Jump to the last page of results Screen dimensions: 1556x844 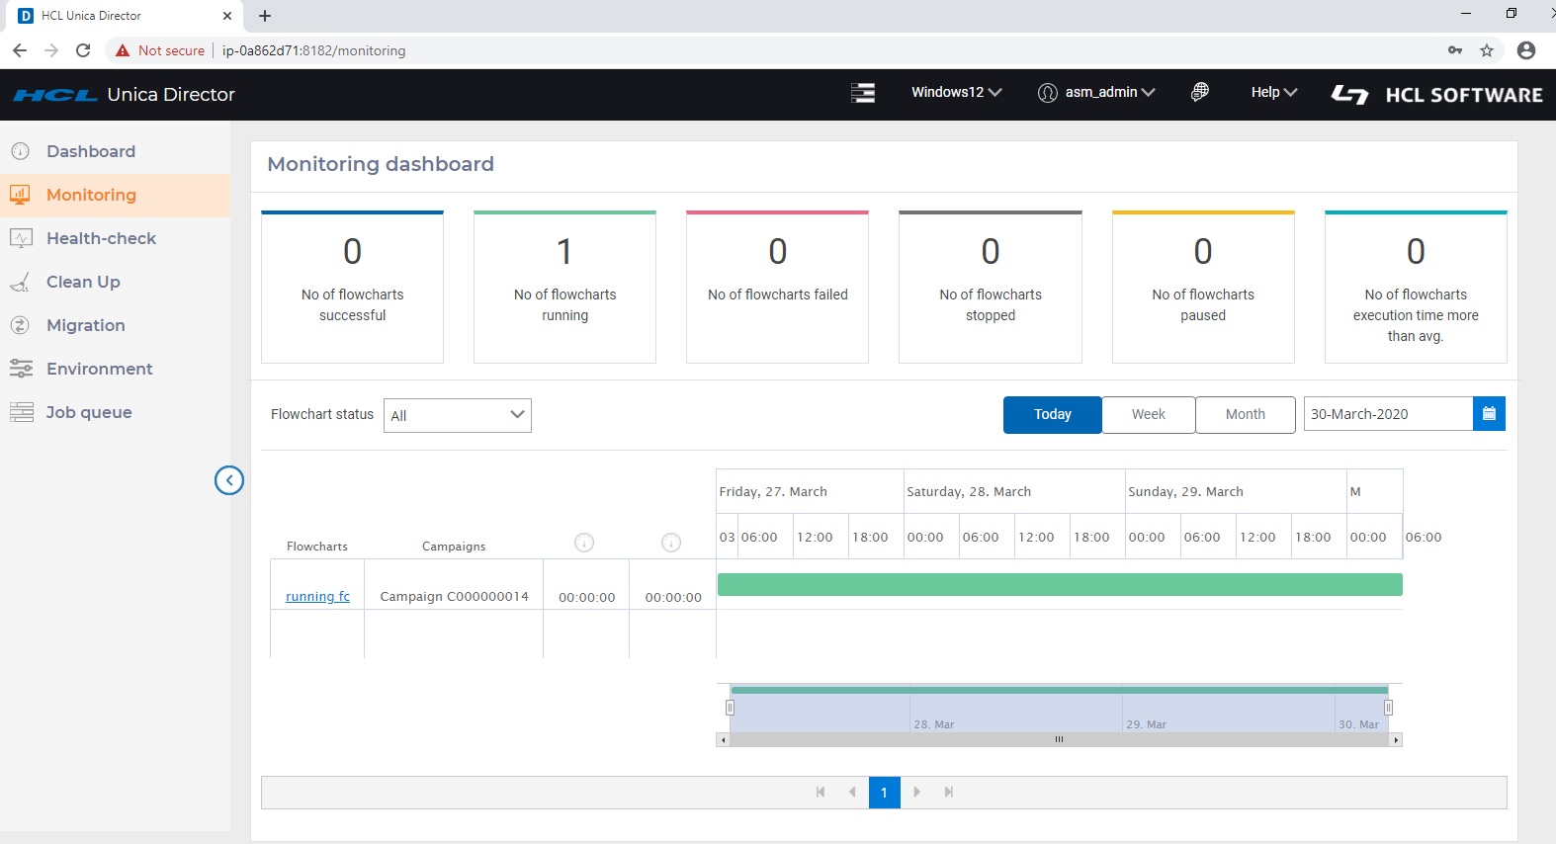tap(948, 792)
